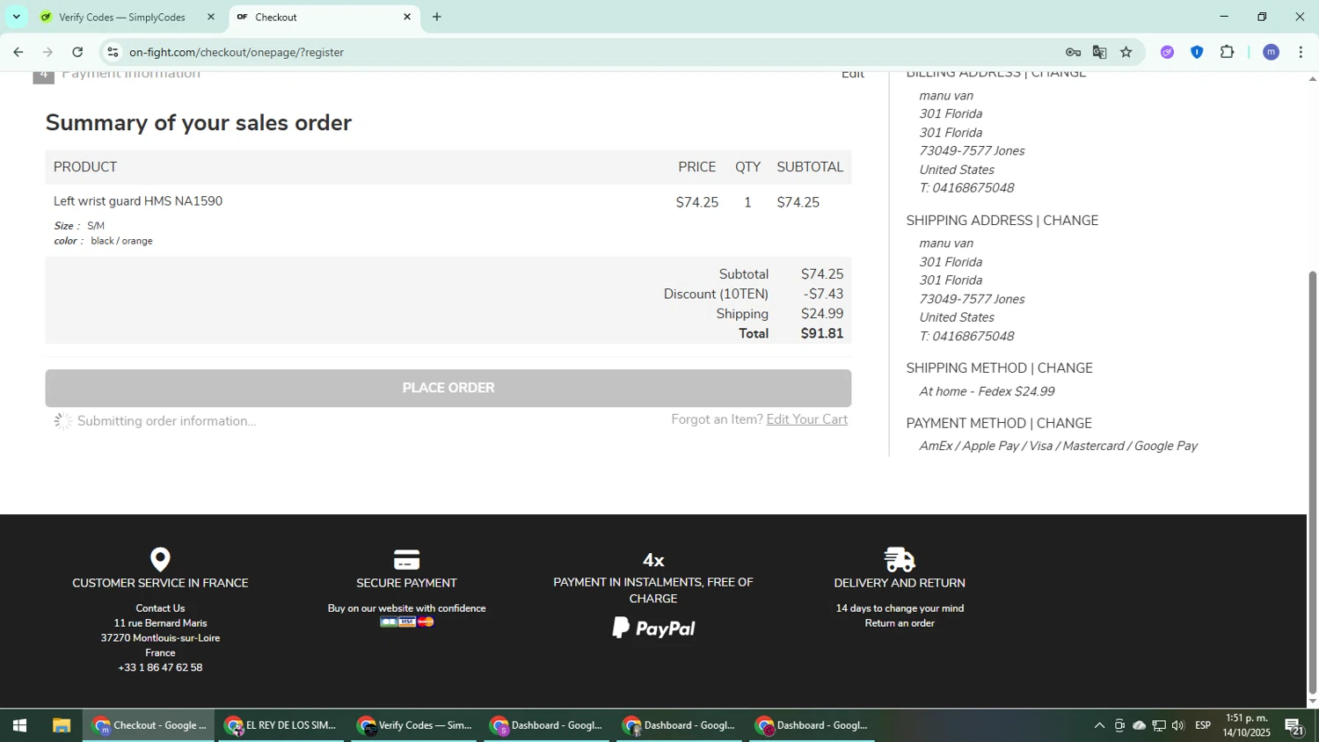Switch to Verify Codes SimplyCodes tab

pos(122,17)
